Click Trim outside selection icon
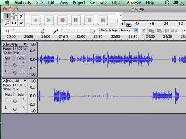This screenshot has height=139, width=186. tap(167, 31)
